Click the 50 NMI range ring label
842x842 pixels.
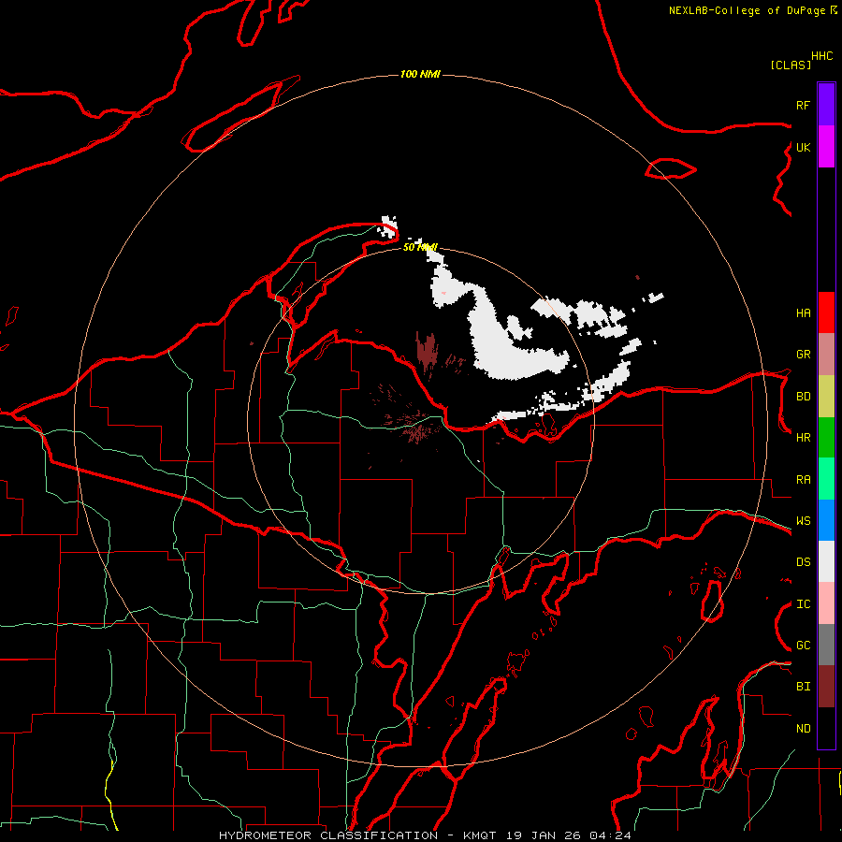click(x=420, y=247)
